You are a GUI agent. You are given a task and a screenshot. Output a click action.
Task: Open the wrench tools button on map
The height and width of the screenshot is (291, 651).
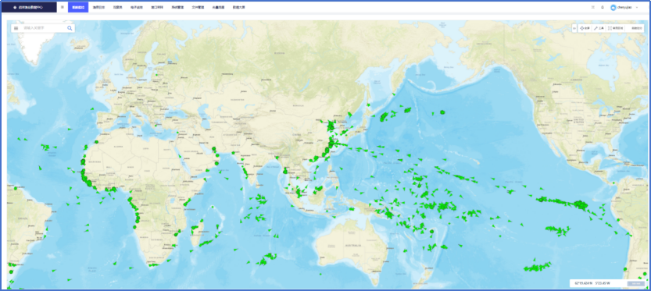tap(599, 28)
